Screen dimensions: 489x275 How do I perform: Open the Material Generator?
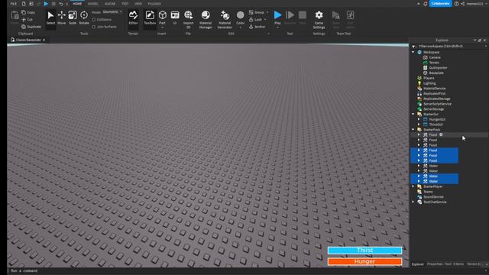225,19
